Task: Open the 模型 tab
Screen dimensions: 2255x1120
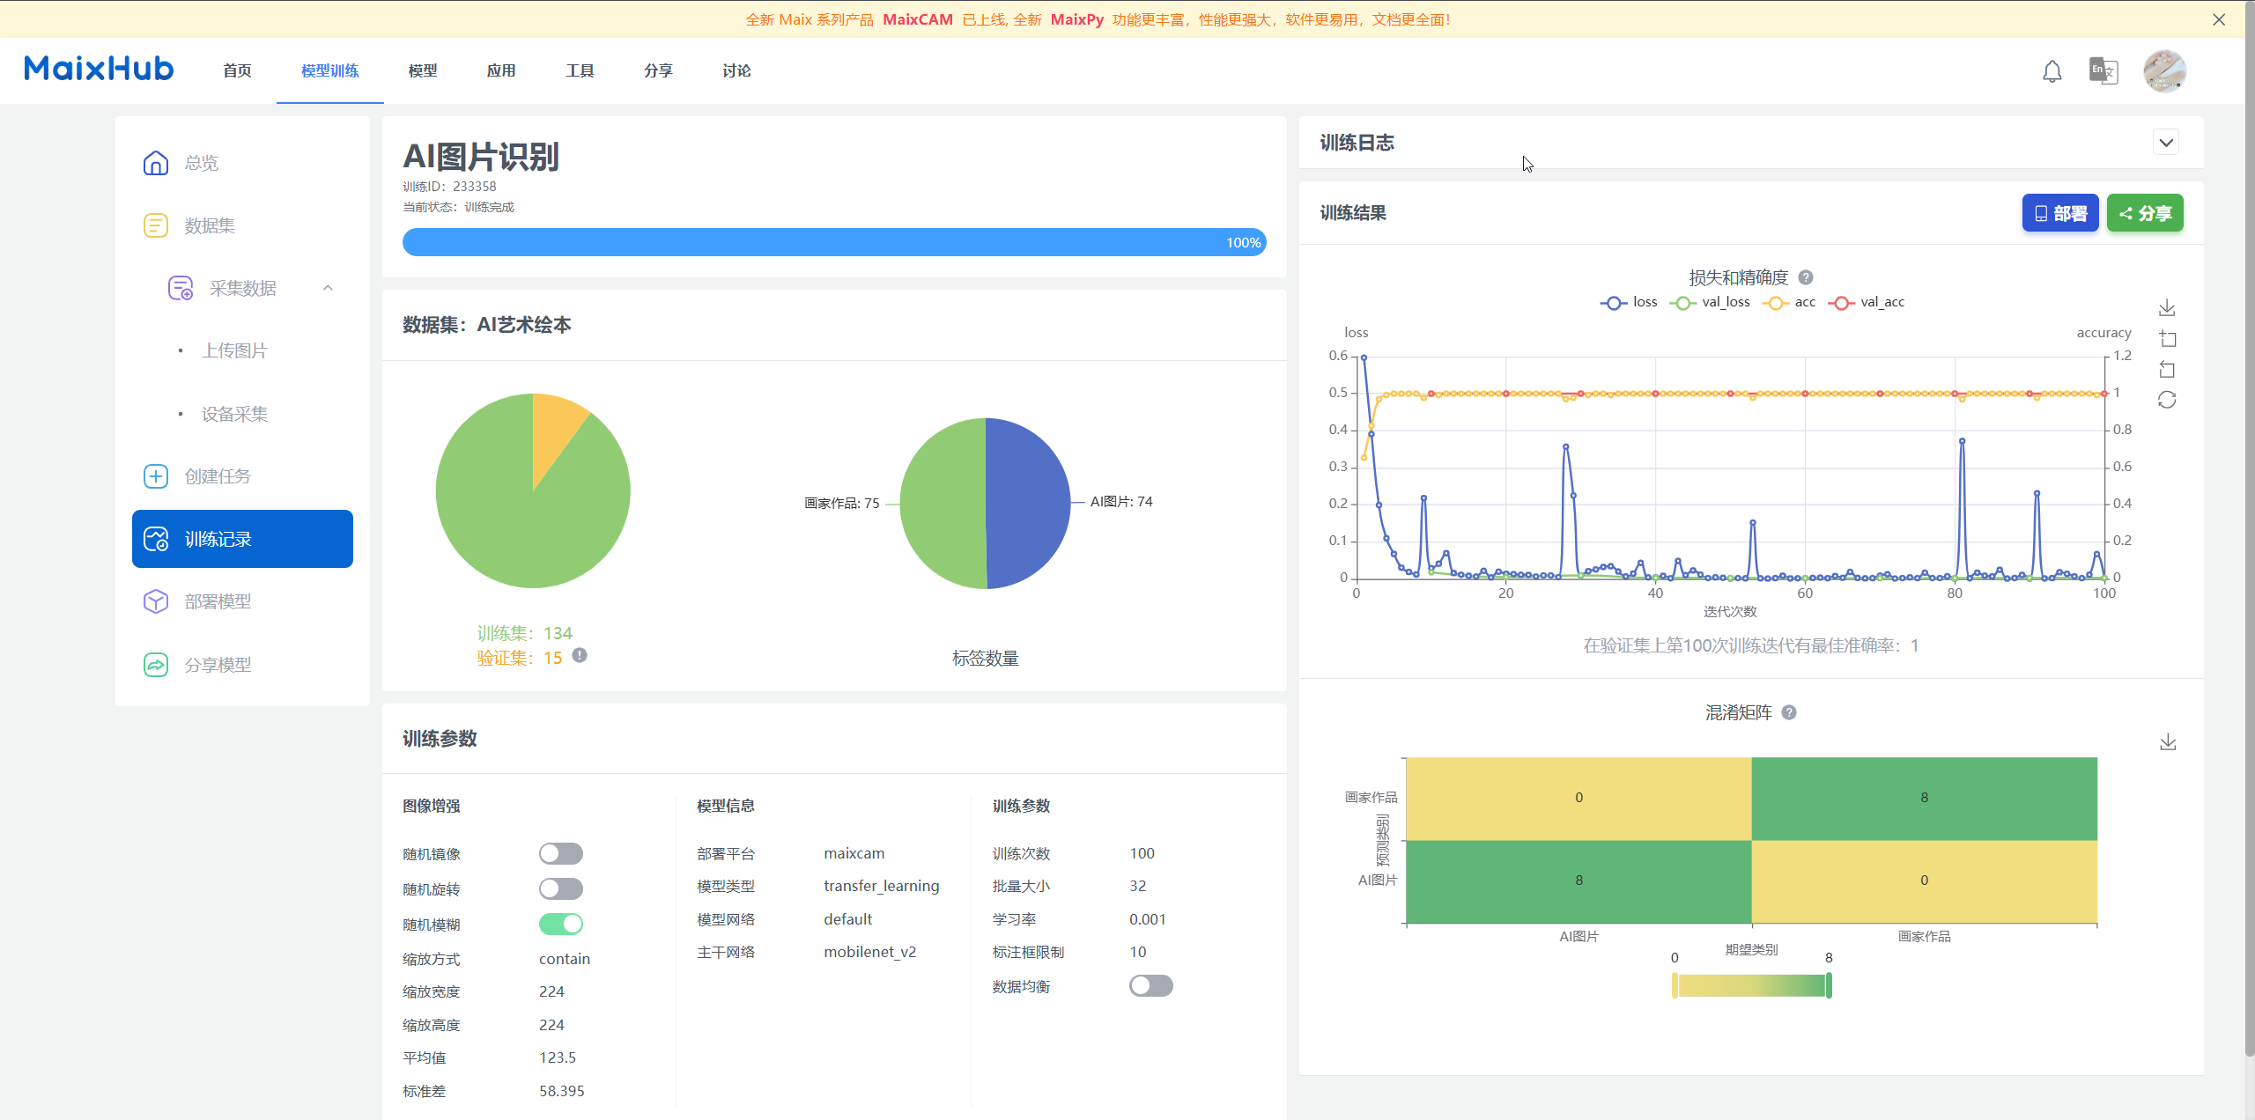Action: pos(423,70)
